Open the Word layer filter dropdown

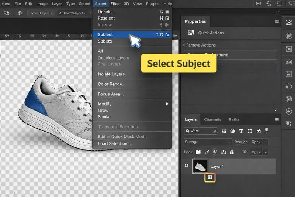pyautogui.click(x=201, y=131)
